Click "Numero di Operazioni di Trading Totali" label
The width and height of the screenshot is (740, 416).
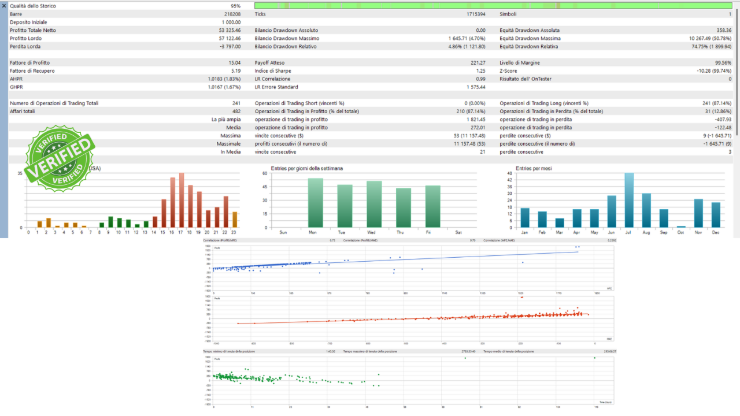pos(54,103)
